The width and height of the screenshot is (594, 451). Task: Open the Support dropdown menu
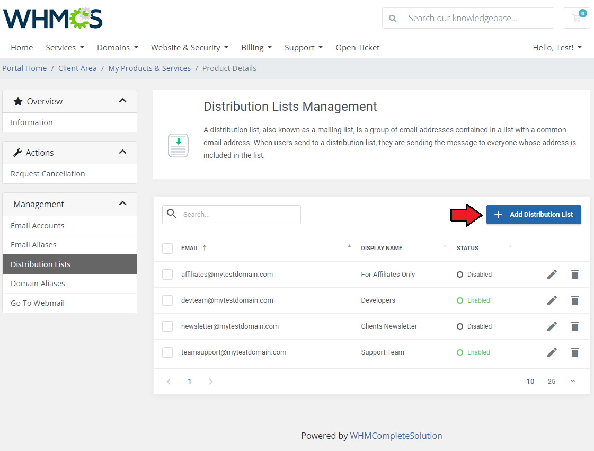pos(304,47)
